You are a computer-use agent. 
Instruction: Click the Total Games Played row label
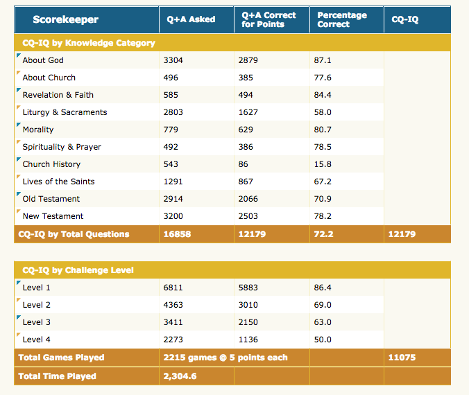[x=62, y=358]
